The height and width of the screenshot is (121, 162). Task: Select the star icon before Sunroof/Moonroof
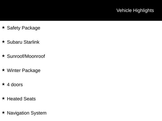(3, 56)
